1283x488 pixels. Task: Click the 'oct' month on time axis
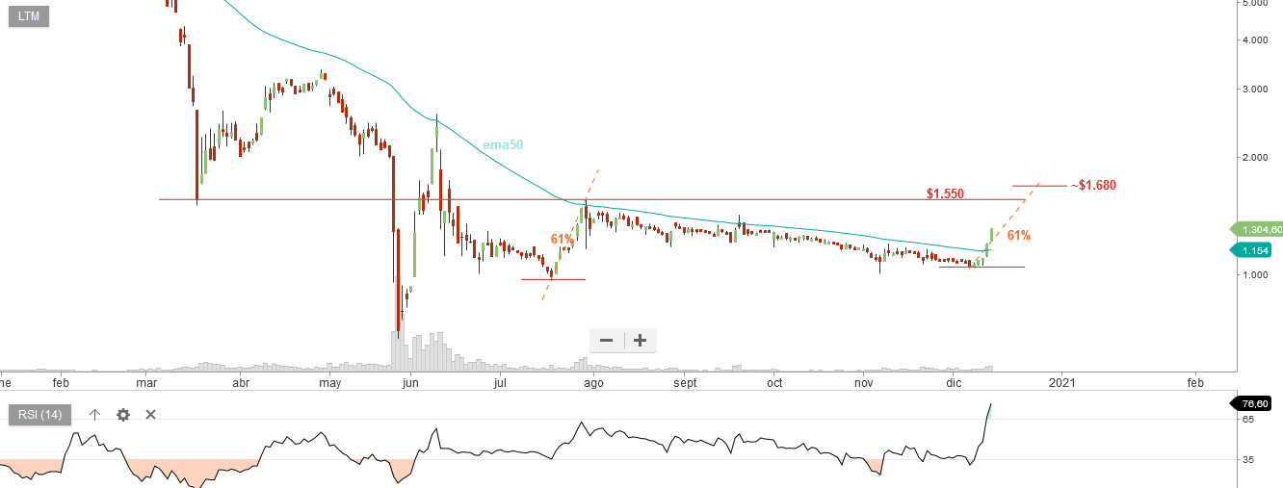(774, 382)
